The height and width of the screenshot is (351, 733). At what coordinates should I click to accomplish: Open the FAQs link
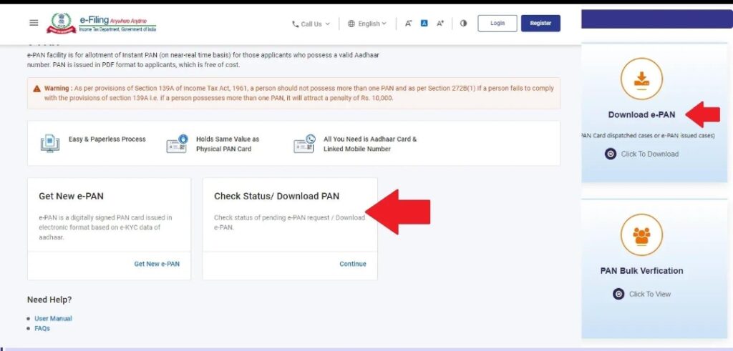[42, 329]
